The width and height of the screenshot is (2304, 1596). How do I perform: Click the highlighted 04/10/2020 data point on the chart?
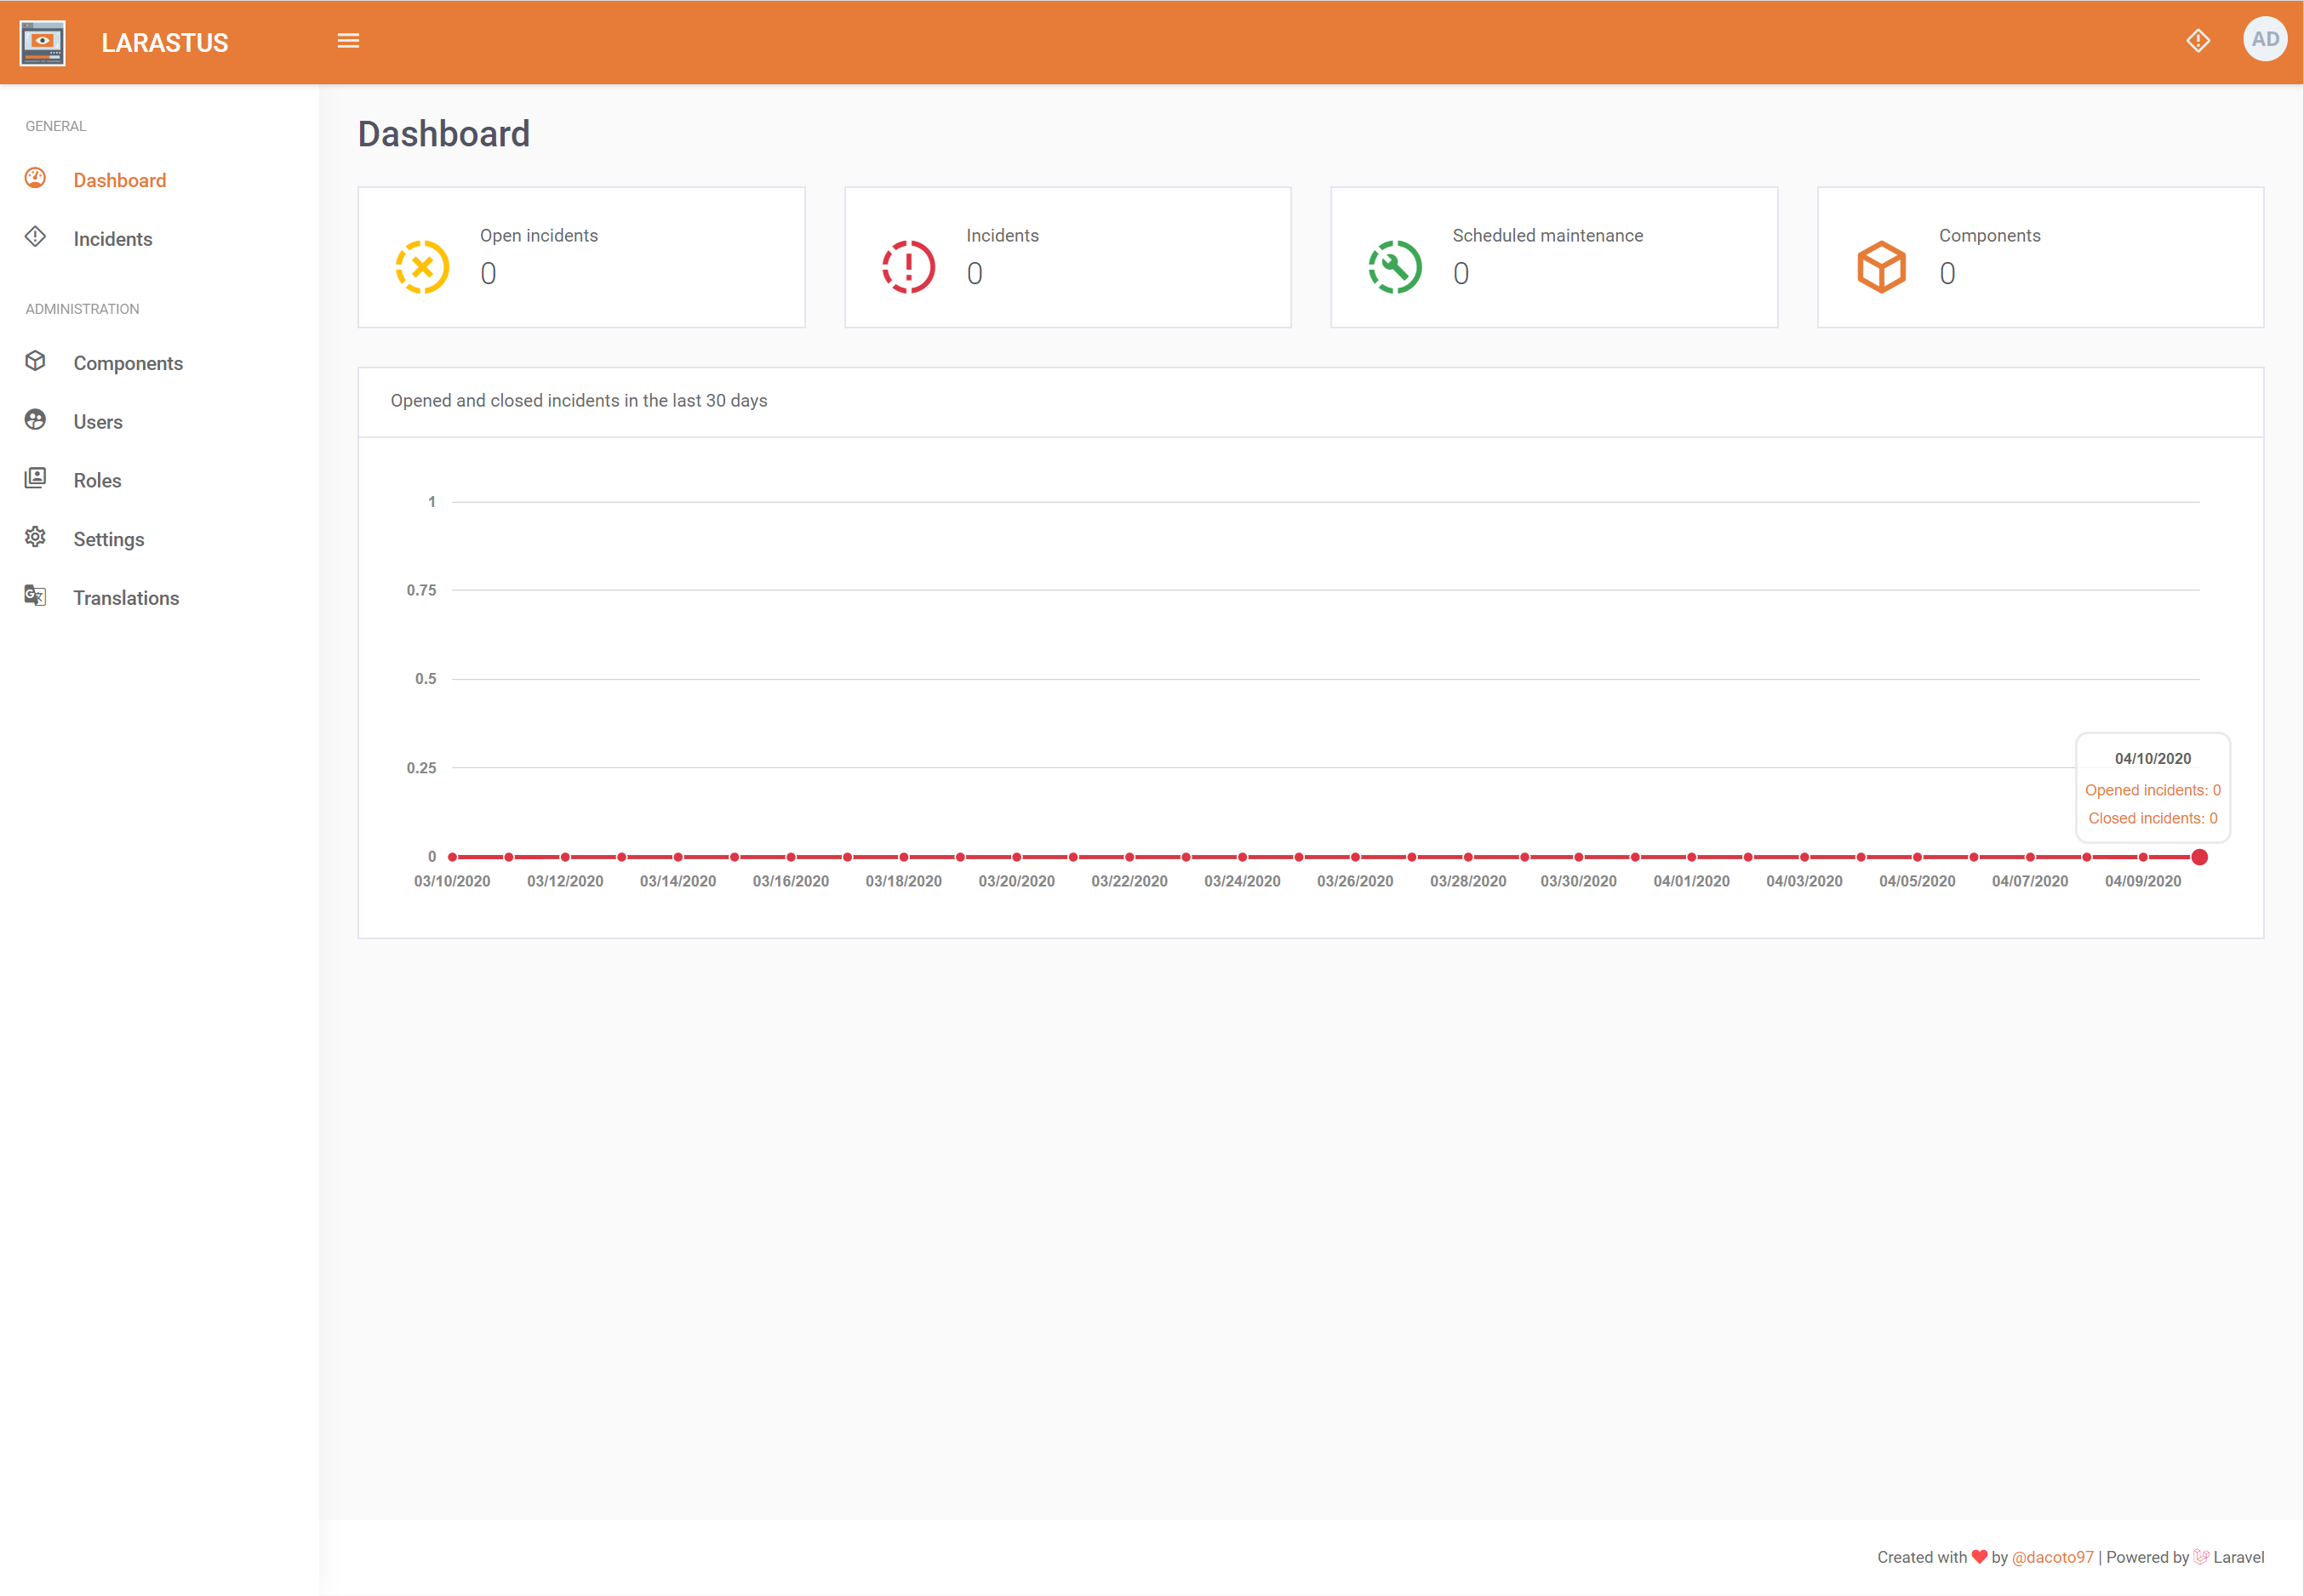[2200, 856]
